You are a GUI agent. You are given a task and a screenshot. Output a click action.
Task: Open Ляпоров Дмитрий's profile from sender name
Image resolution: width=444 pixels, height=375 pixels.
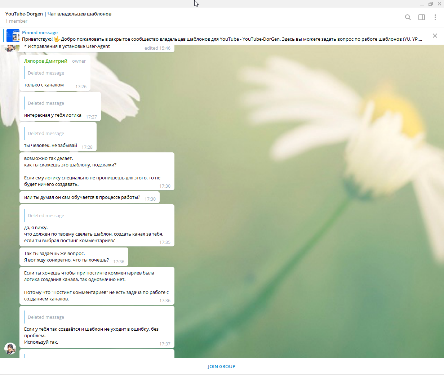coord(46,61)
